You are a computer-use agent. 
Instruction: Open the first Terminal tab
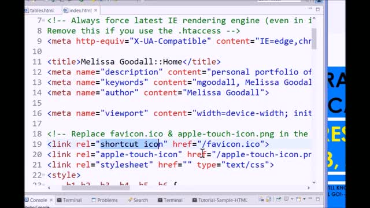coord(69,200)
